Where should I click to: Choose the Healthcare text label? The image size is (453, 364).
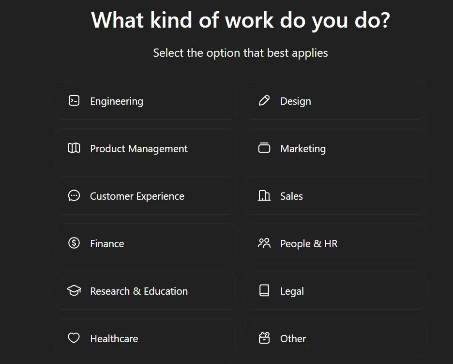(x=114, y=338)
